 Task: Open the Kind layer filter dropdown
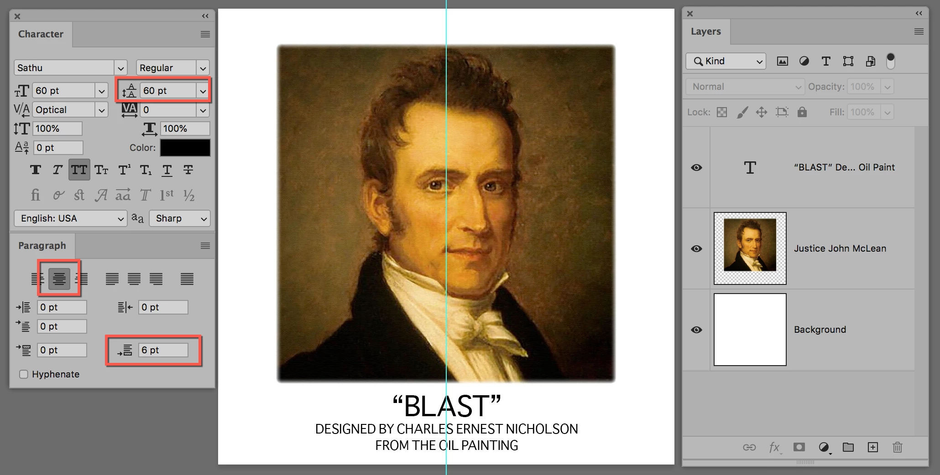tap(726, 61)
